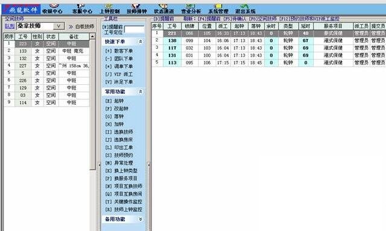Choose [F] 改起钟
Screen dimensions: 386x231
116,108
